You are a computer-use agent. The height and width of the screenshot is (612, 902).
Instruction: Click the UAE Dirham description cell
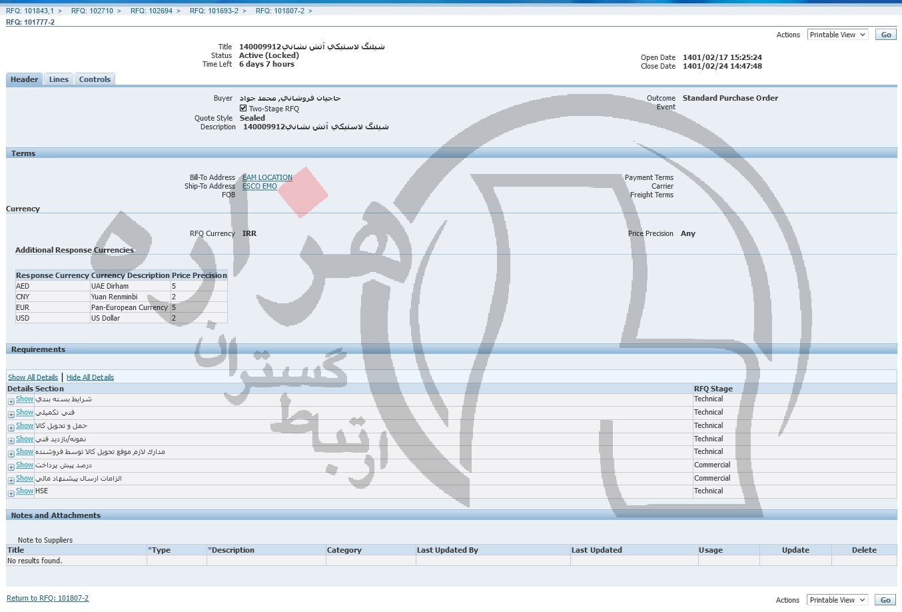pos(131,286)
